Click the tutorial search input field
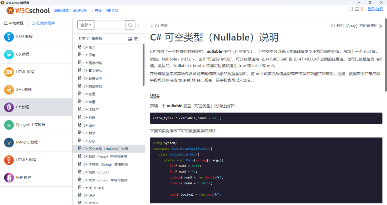387x205 pixels. tap(110, 25)
